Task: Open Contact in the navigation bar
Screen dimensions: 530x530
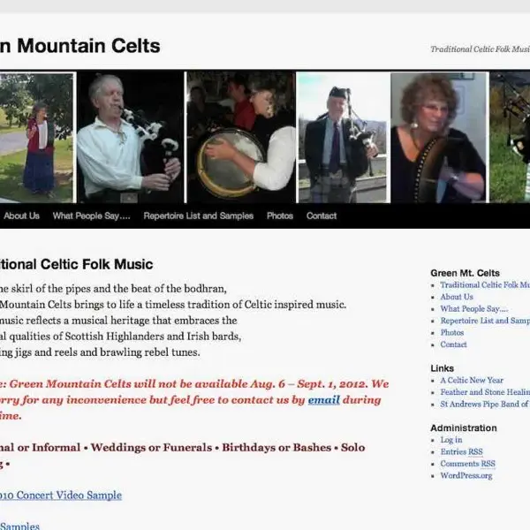Action: point(322,216)
